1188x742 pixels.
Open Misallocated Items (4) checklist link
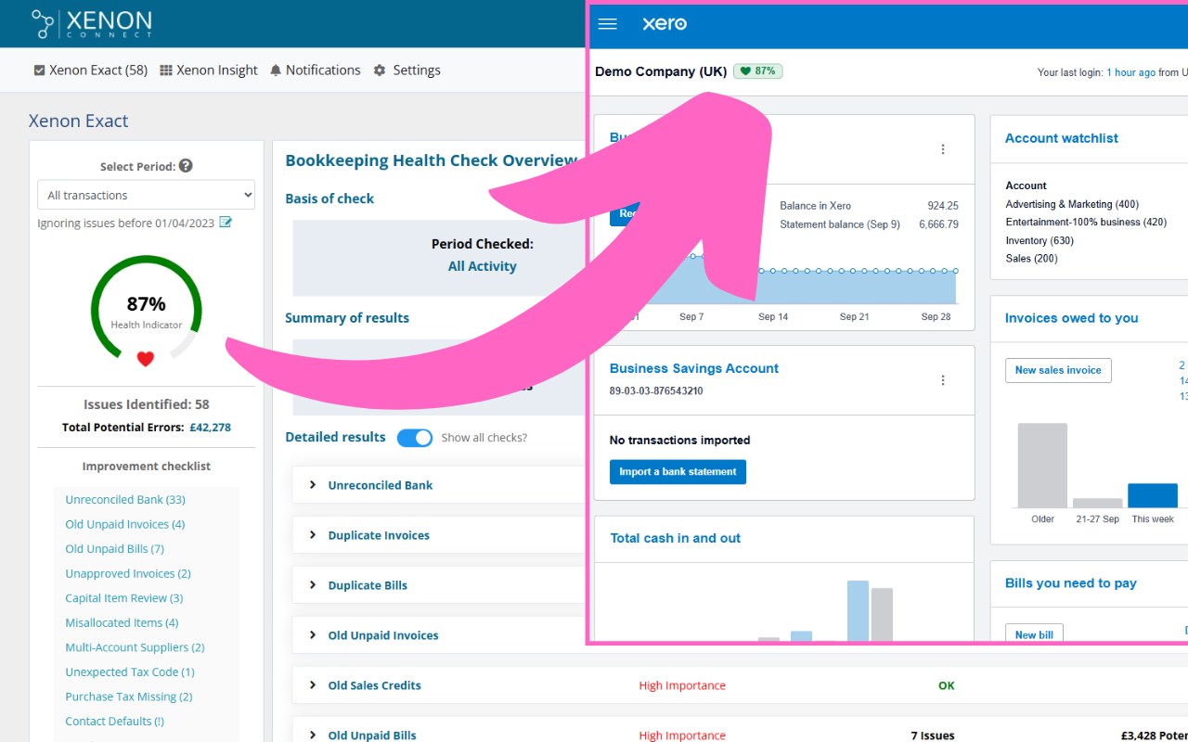click(122, 622)
